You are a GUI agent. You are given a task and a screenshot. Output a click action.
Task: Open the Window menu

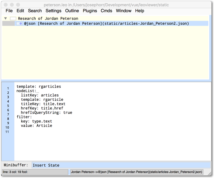(123, 11)
